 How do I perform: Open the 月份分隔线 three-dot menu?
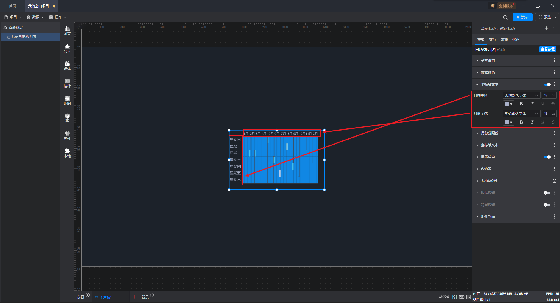coord(554,133)
